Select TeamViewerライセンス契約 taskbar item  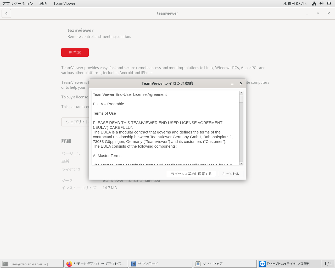tap(289, 264)
